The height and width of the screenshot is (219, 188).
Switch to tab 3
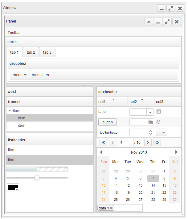point(47,52)
